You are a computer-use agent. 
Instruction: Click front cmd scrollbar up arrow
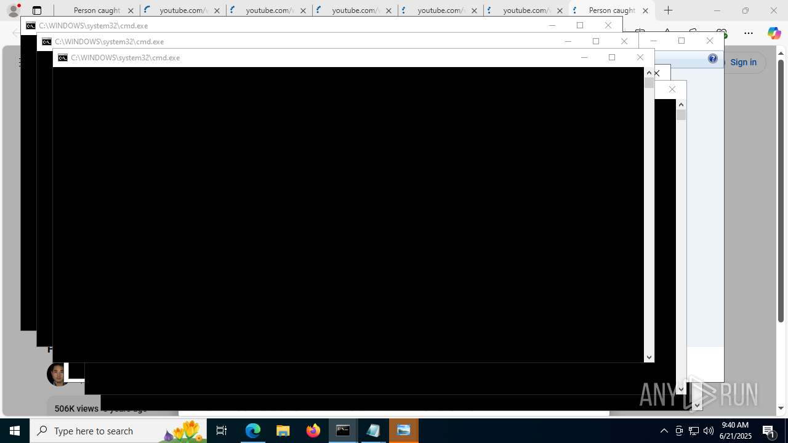click(649, 73)
